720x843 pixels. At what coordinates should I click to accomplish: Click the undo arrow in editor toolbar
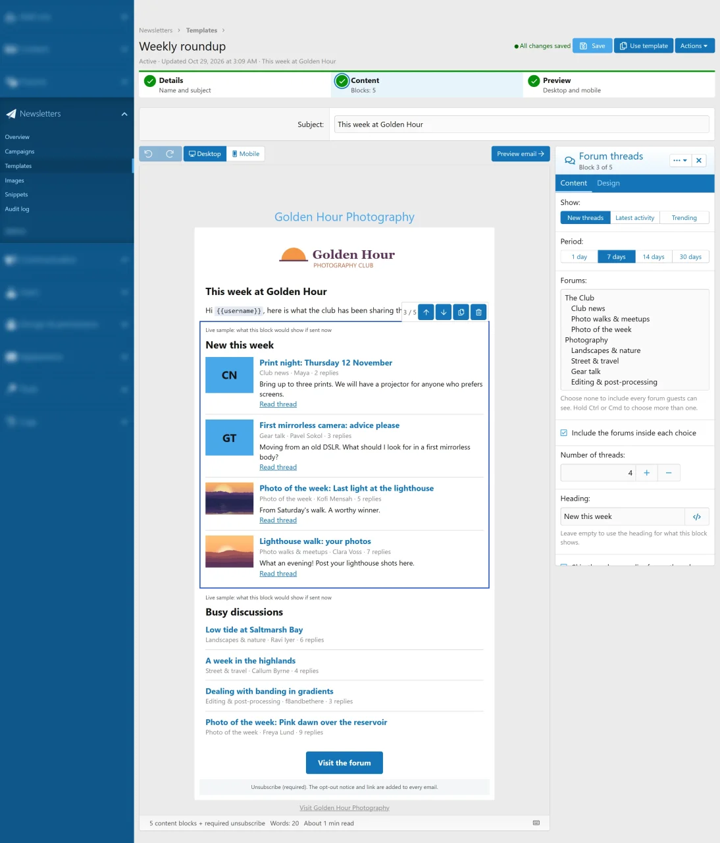point(149,154)
